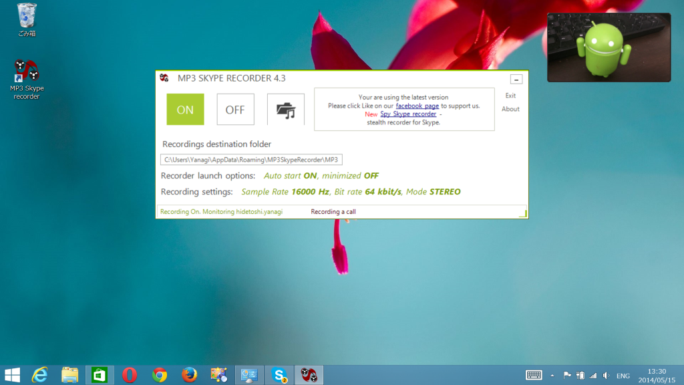The image size is (684, 385).
Task: Launch Internet Explorer from the taskbar
Action: 39,375
